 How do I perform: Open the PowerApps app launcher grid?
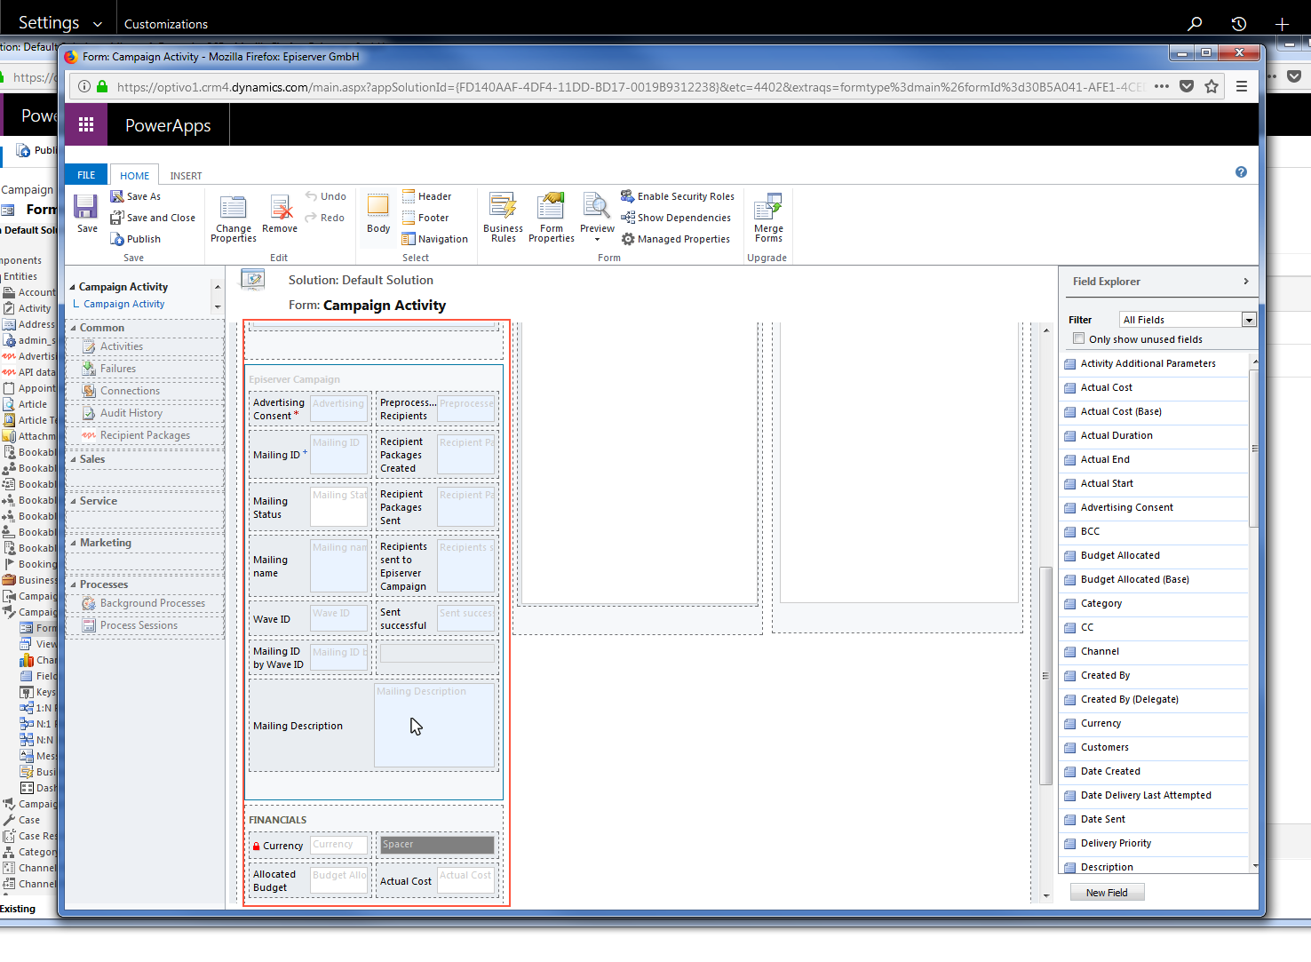[x=86, y=124]
